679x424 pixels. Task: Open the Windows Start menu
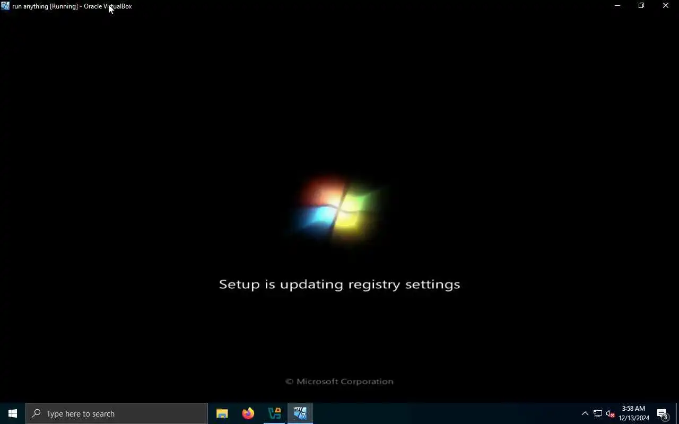13,413
